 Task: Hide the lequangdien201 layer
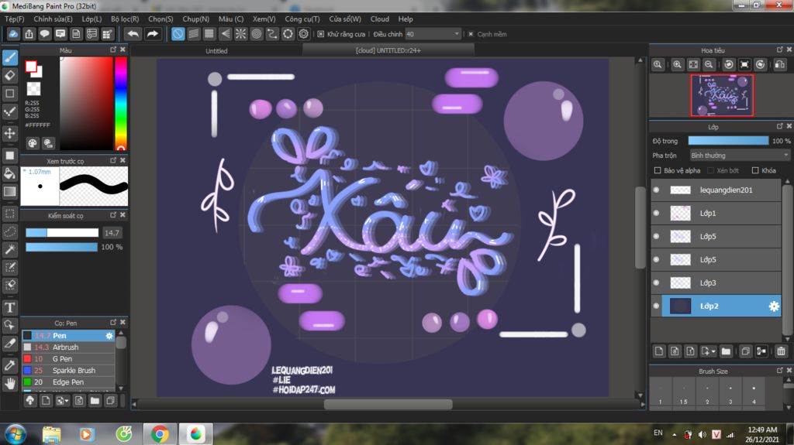click(656, 190)
